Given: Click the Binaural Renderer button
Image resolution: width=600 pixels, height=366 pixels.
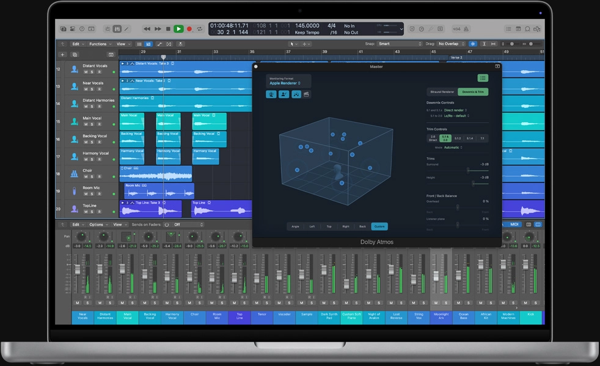Looking at the screenshot, I should [x=442, y=92].
